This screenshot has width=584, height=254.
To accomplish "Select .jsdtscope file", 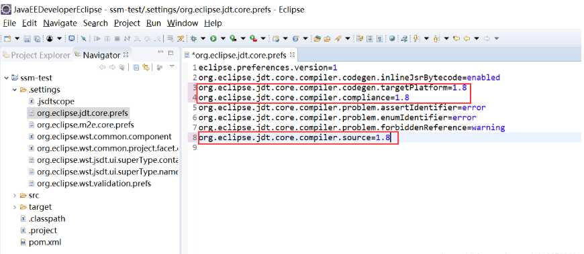I will click(x=56, y=101).
